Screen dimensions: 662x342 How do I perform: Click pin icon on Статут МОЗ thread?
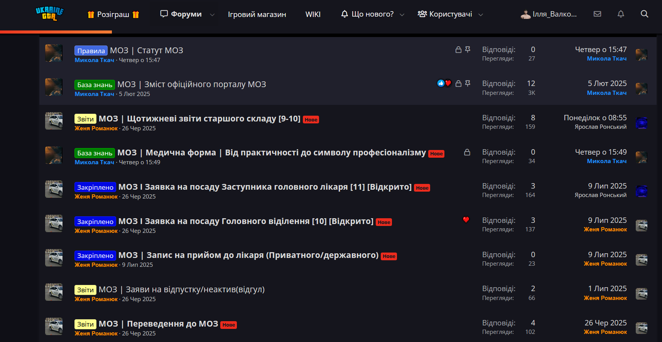pyautogui.click(x=468, y=50)
